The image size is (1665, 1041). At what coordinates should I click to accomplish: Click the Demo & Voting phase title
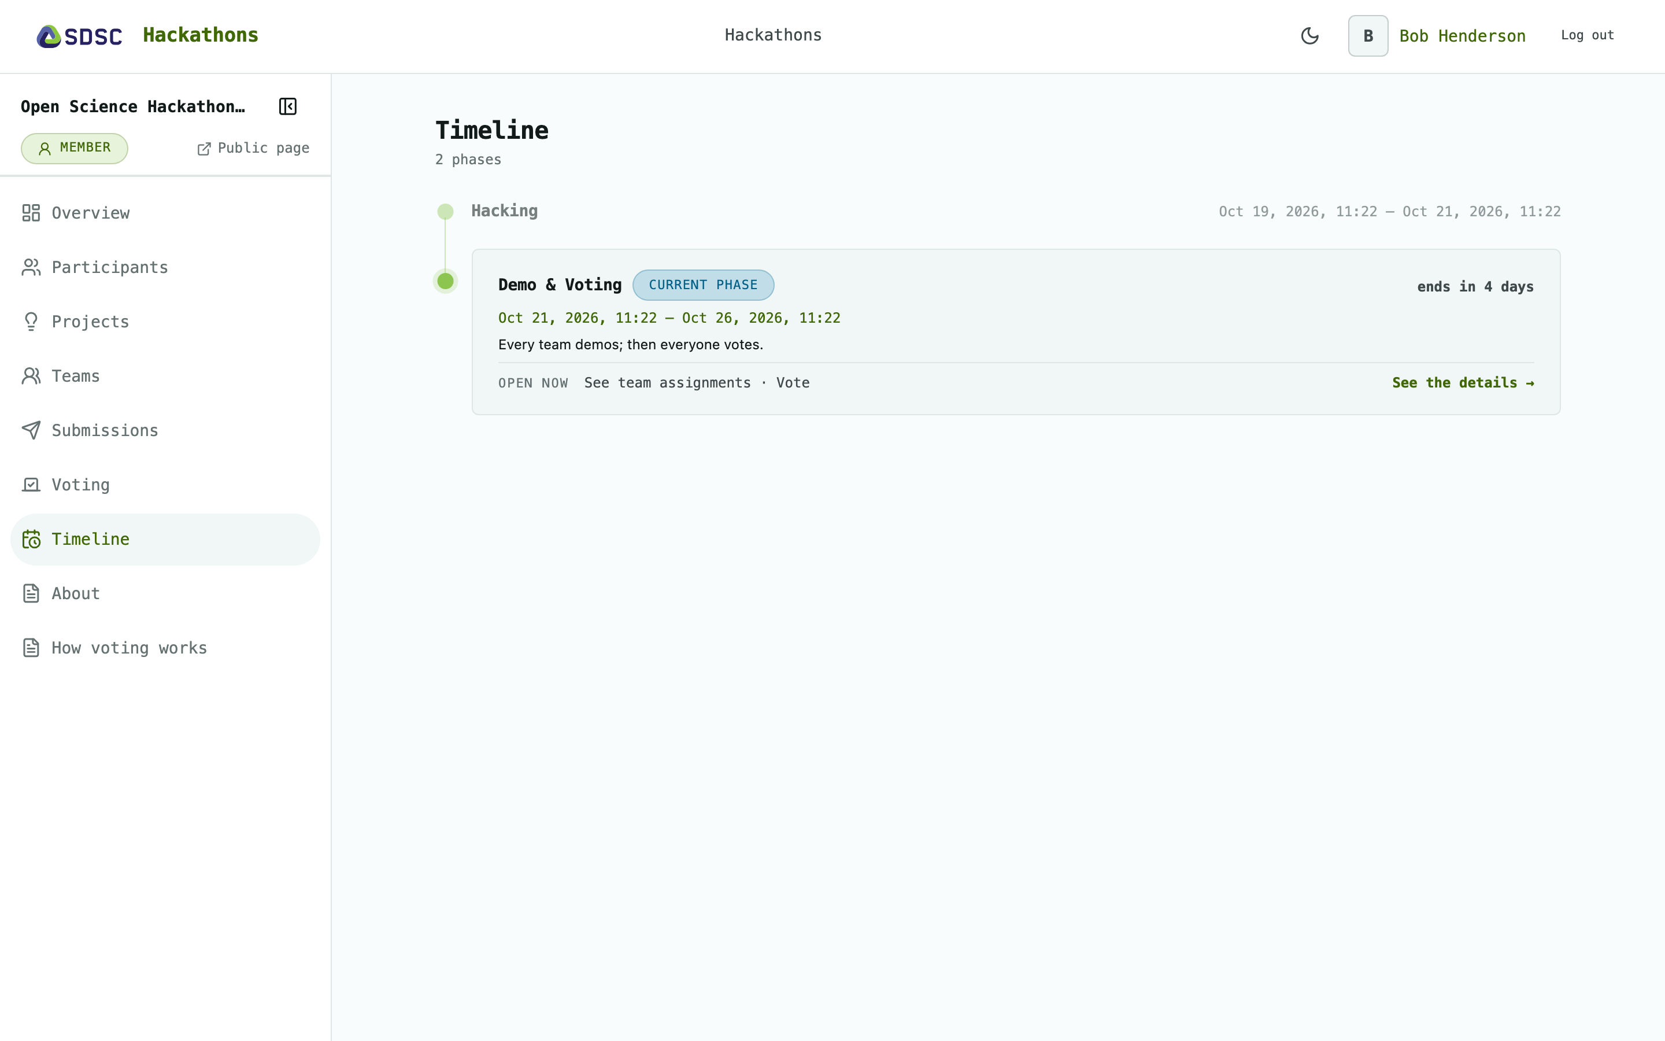(x=560, y=285)
